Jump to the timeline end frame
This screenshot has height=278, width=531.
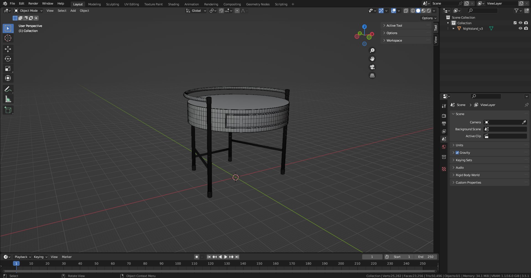point(237,257)
